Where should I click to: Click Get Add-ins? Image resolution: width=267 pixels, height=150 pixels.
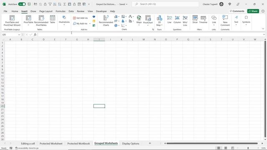point(81,18)
